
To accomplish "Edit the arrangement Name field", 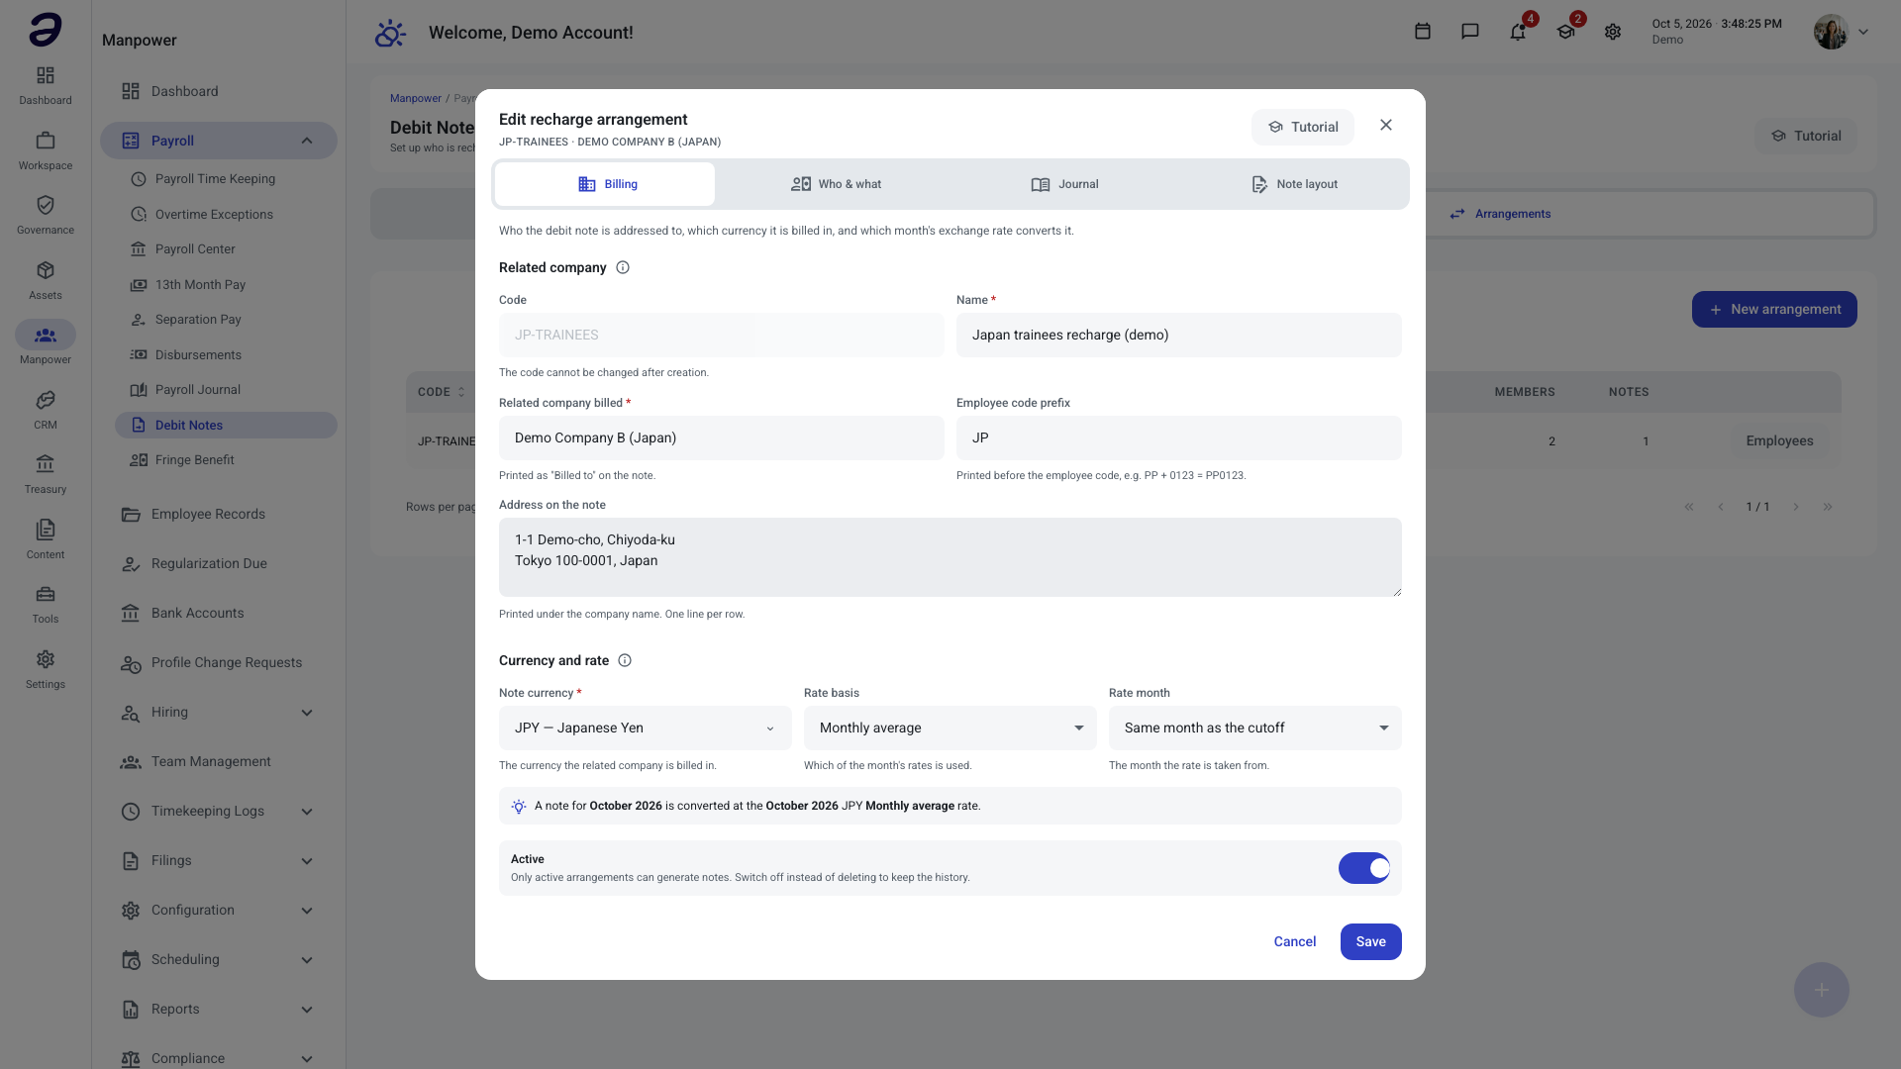I will click(x=1179, y=335).
